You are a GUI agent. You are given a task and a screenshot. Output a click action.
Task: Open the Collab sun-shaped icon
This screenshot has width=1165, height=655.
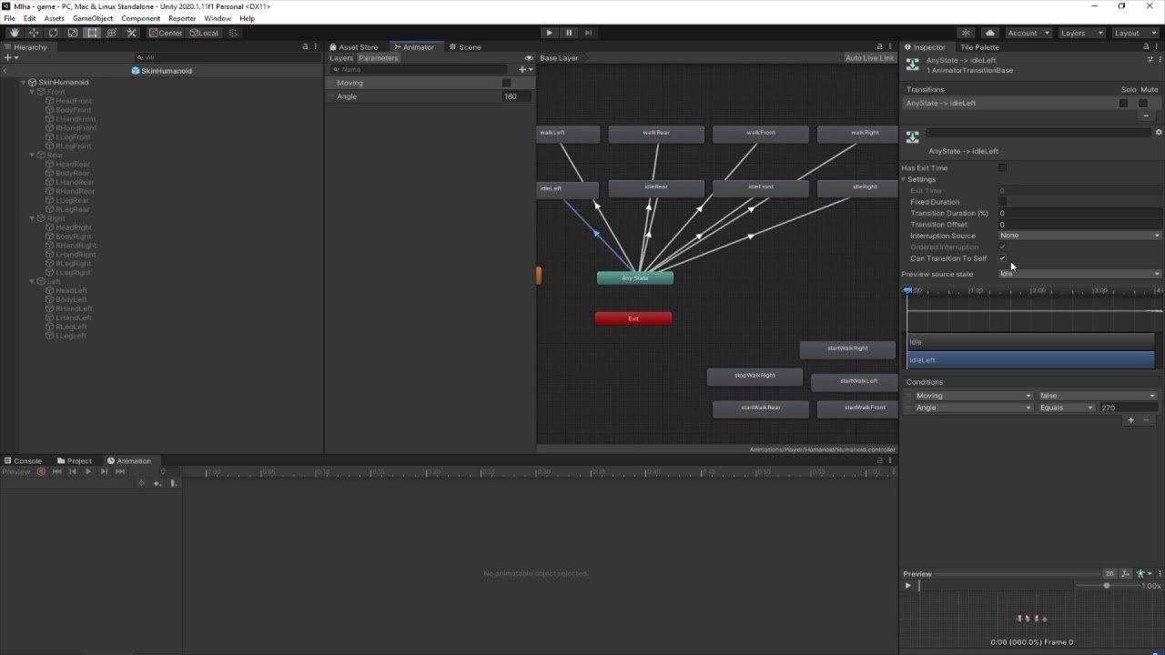pos(967,33)
